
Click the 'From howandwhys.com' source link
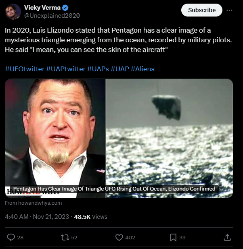(x=34, y=203)
